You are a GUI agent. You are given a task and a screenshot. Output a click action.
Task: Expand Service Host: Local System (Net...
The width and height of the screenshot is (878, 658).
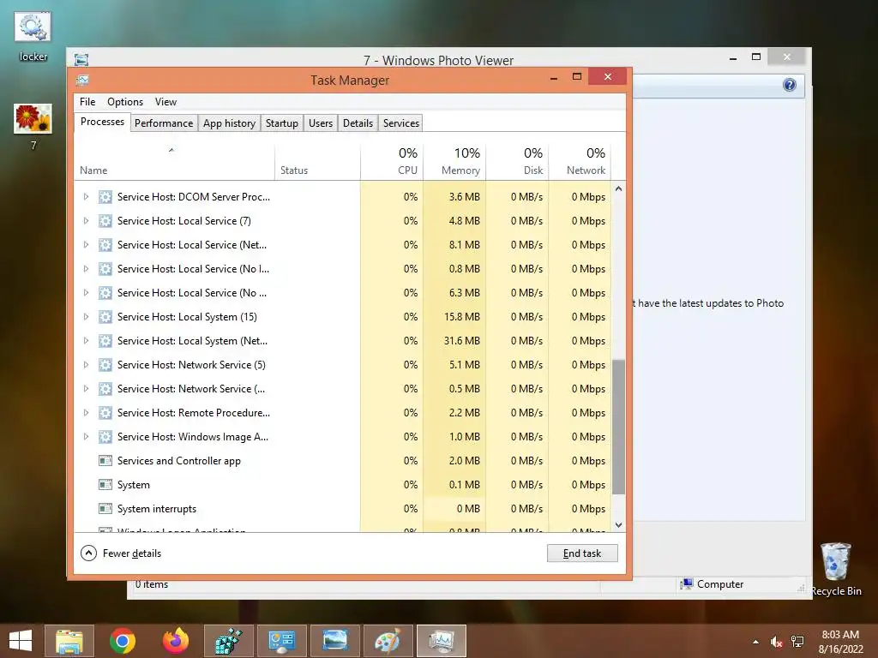pos(86,341)
